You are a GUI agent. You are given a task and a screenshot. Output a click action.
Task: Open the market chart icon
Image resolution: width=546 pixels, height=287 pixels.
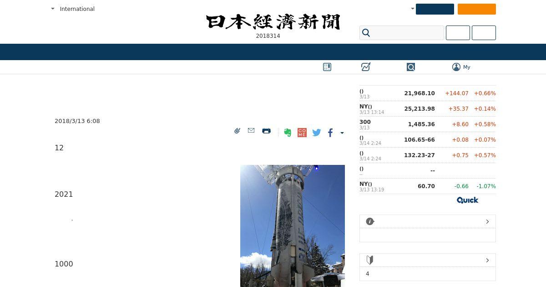point(366,67)
